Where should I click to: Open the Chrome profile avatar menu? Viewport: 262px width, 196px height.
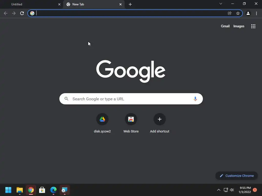click(x=248, y=13)
